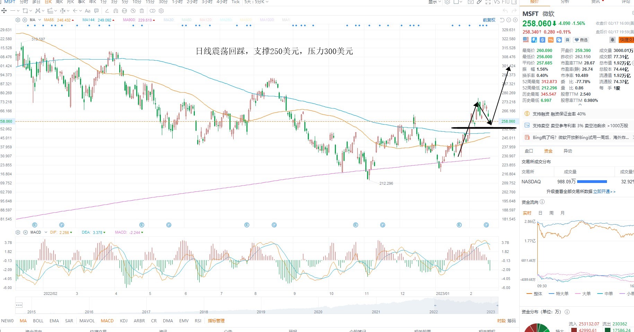634x332 pixels.
Task: Switch to 资金 tab in side panel
Action: click(548, 151)
